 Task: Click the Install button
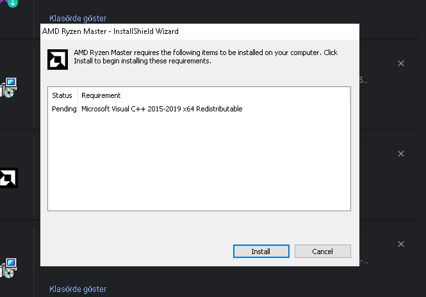coord(261,252)
